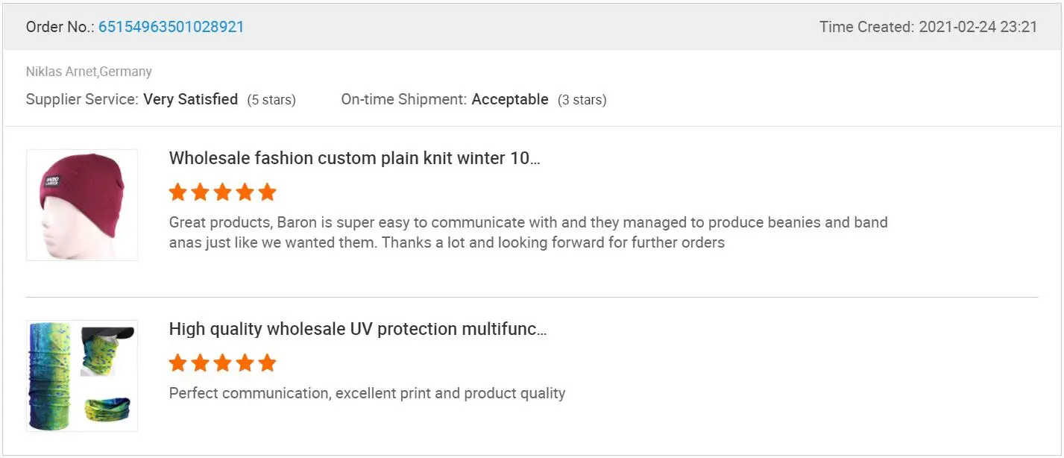Click the first star of the bandana rating
1064x458 pixels.
(x=177, y=363)
